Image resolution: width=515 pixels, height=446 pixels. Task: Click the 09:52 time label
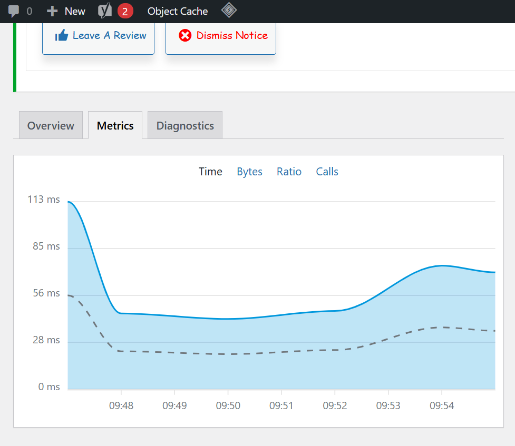click(x=335, y=405)
